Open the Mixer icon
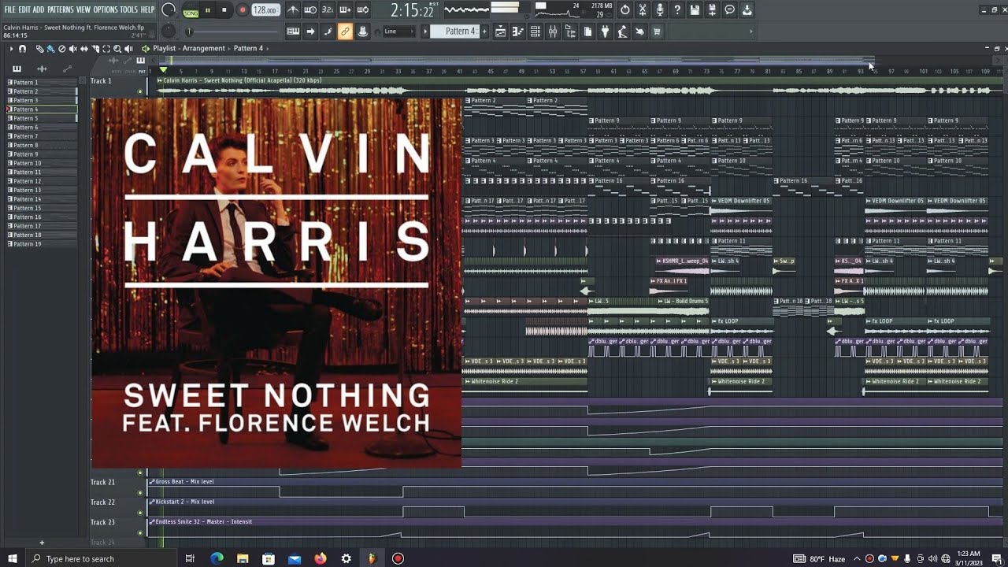Screen dimensions: 1008x567 point(553,31)
